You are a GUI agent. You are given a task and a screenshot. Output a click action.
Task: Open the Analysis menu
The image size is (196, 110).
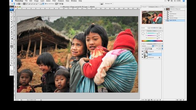pyautogui.click(x=61, y=1)
